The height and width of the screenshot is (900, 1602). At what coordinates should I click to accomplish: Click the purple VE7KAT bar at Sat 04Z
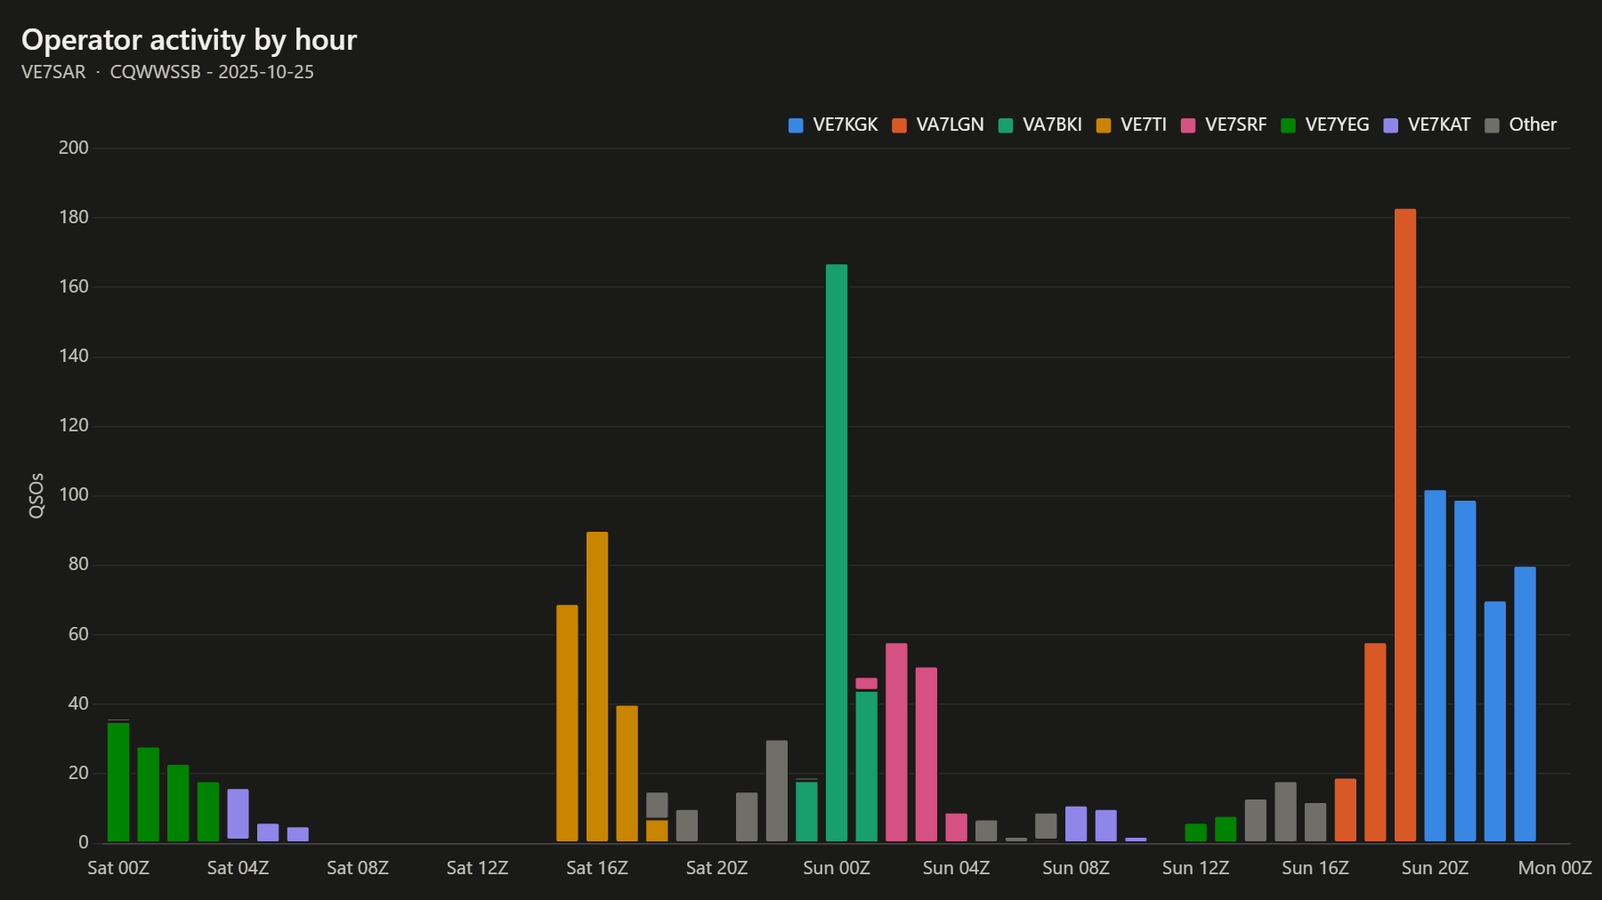tap(238, 814)
